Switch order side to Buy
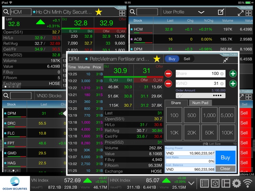Viewport: 255px width, 191px height. pyautogui.click(x=172, y=59)
